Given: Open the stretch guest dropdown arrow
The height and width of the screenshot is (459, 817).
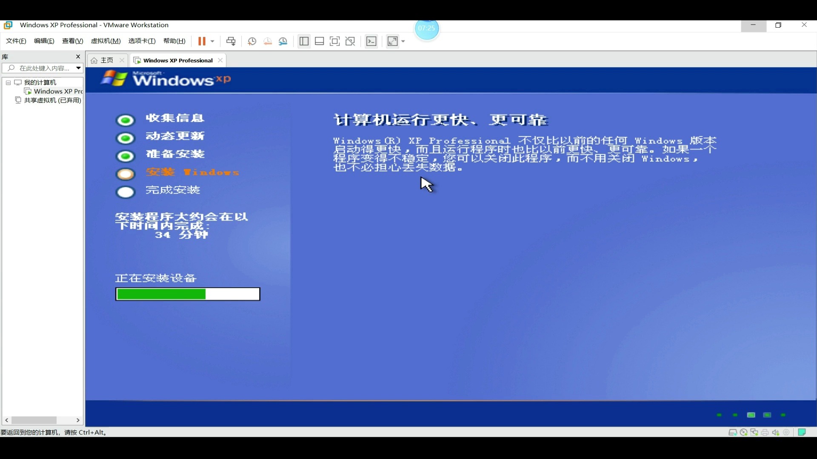Looking at the screenshot, I should pos(403,41).
